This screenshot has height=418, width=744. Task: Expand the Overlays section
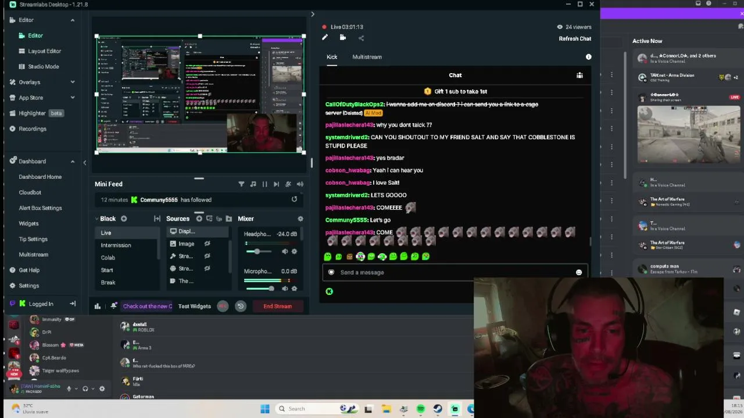[x=73, y=82]
